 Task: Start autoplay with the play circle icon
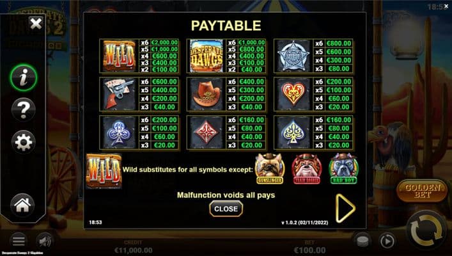click(387, 241)
